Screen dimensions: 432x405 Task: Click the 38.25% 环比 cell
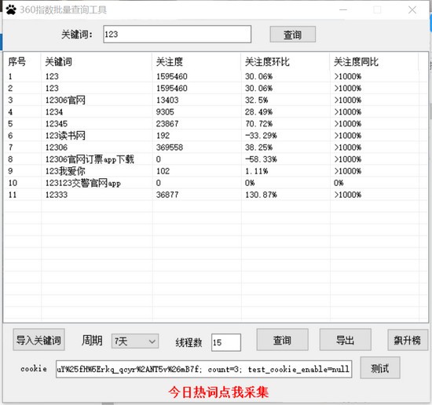tap(258, 148)
